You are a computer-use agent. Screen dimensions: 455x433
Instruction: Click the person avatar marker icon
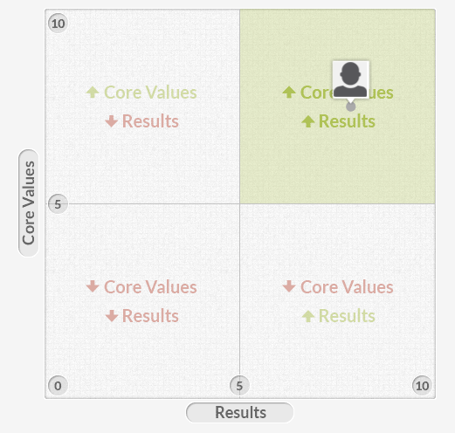tap(351, 79)
